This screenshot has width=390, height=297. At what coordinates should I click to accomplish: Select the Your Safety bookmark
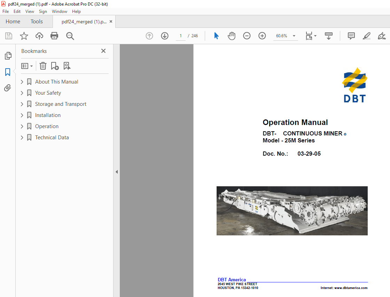coord(48,93)
